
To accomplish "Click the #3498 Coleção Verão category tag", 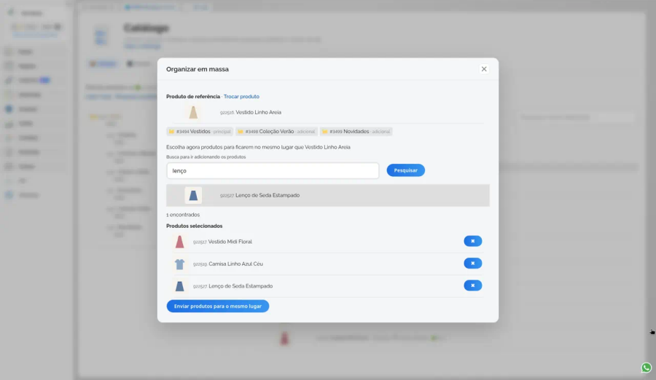I will (276, 131).
